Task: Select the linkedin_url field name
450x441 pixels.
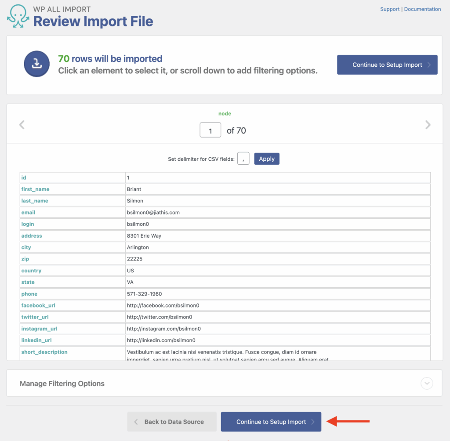Action: (36, 340)
